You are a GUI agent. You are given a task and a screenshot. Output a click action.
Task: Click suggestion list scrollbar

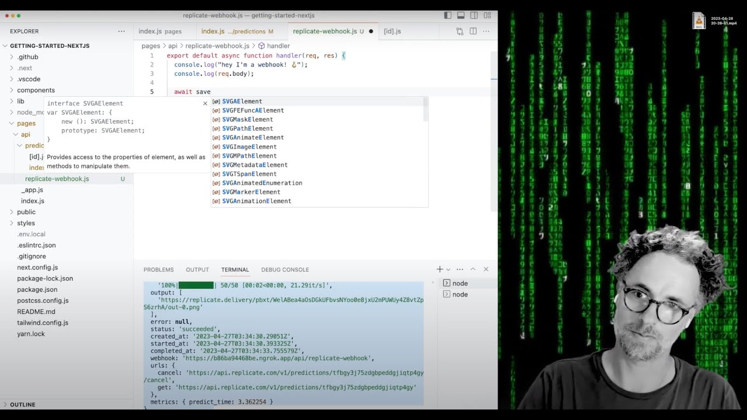tap(426, 109)
